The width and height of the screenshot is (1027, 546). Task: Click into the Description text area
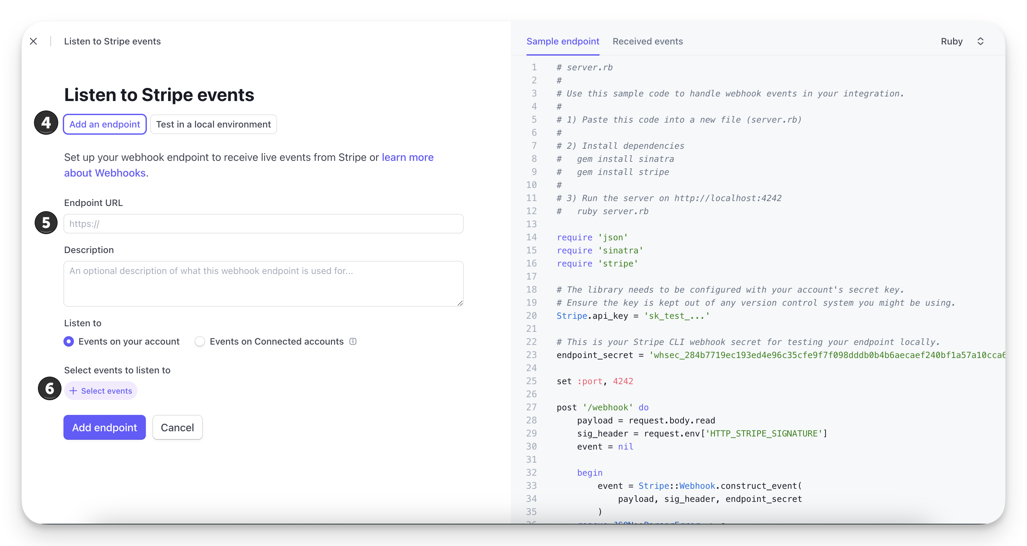[x=264, y=284]
